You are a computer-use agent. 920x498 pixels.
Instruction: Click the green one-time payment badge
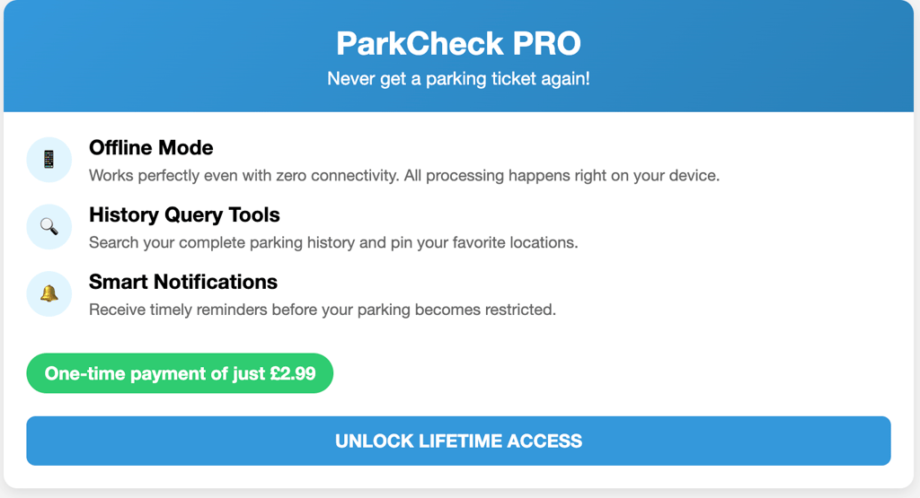(180, 373)
